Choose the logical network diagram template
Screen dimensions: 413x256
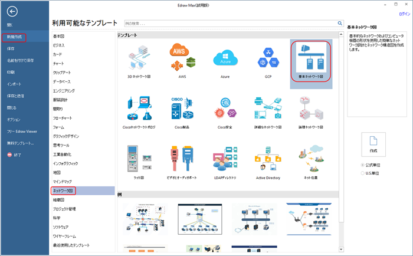point(311,113)
